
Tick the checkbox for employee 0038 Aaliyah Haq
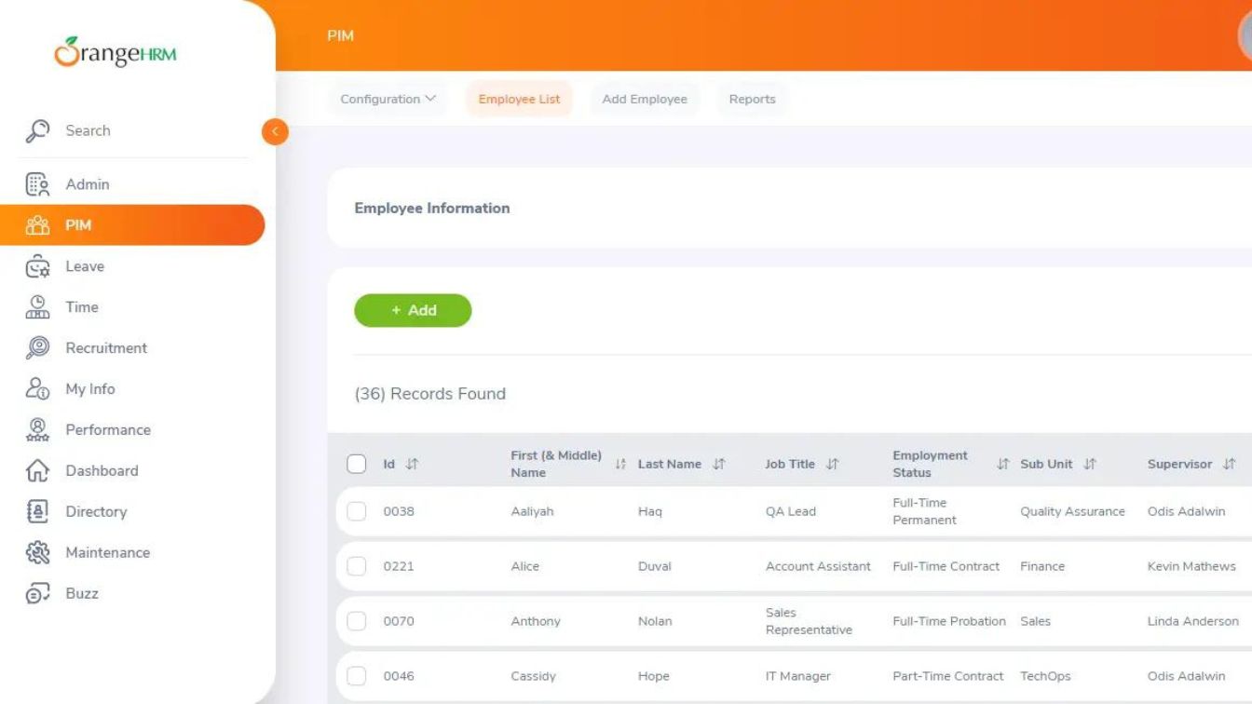(x=356, y=510)
